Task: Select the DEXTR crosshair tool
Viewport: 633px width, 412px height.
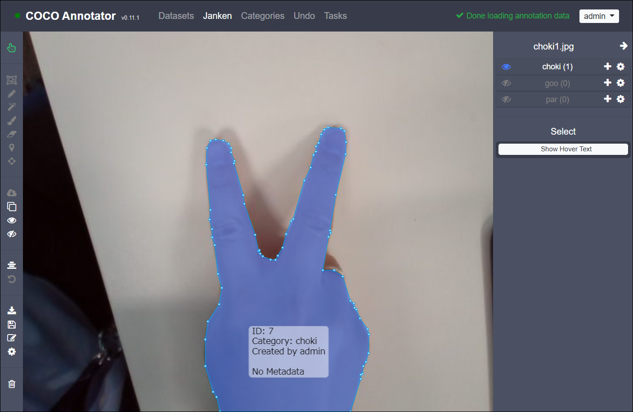Action: coord(12,161)
